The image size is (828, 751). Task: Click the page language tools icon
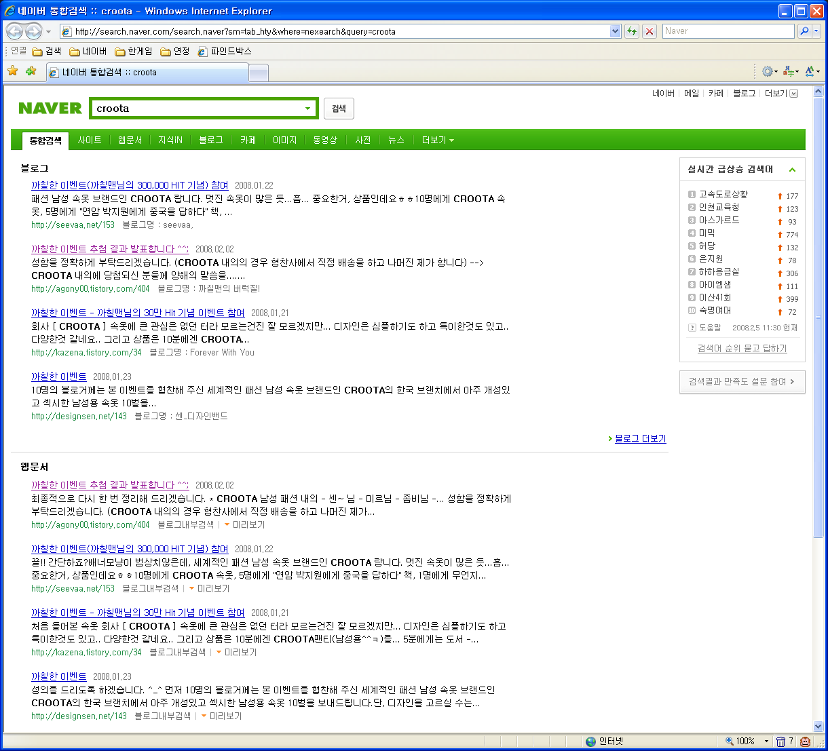pyautogui.click(x=790, y=71)
